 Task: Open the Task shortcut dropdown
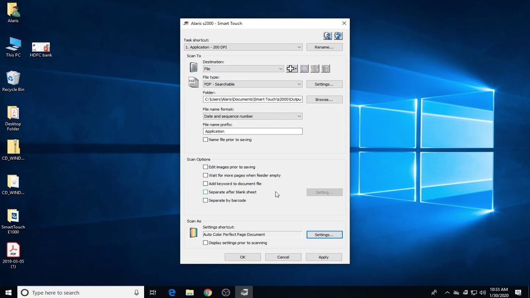point(243,47)
